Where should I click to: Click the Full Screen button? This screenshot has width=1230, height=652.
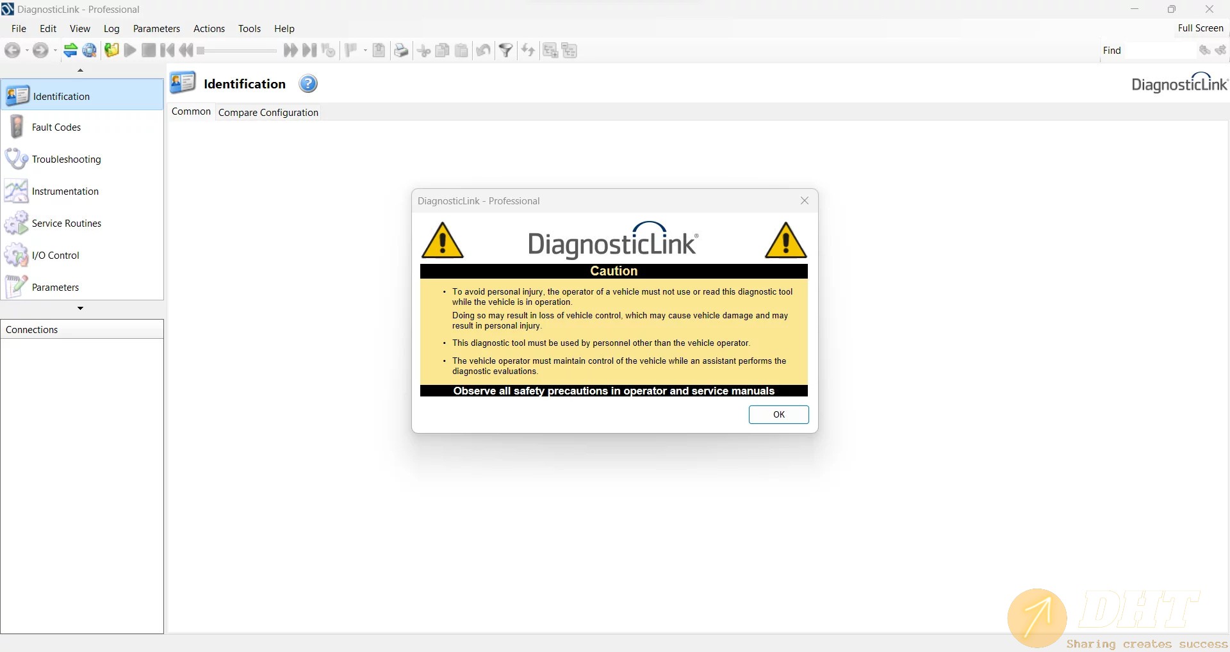click(1200, 28)
